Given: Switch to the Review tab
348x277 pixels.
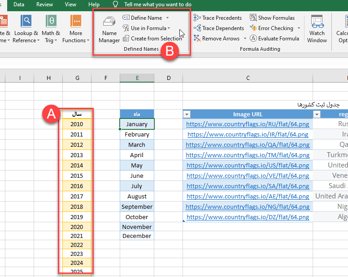Looking at the screenshot, I should [x=44, y=4].
